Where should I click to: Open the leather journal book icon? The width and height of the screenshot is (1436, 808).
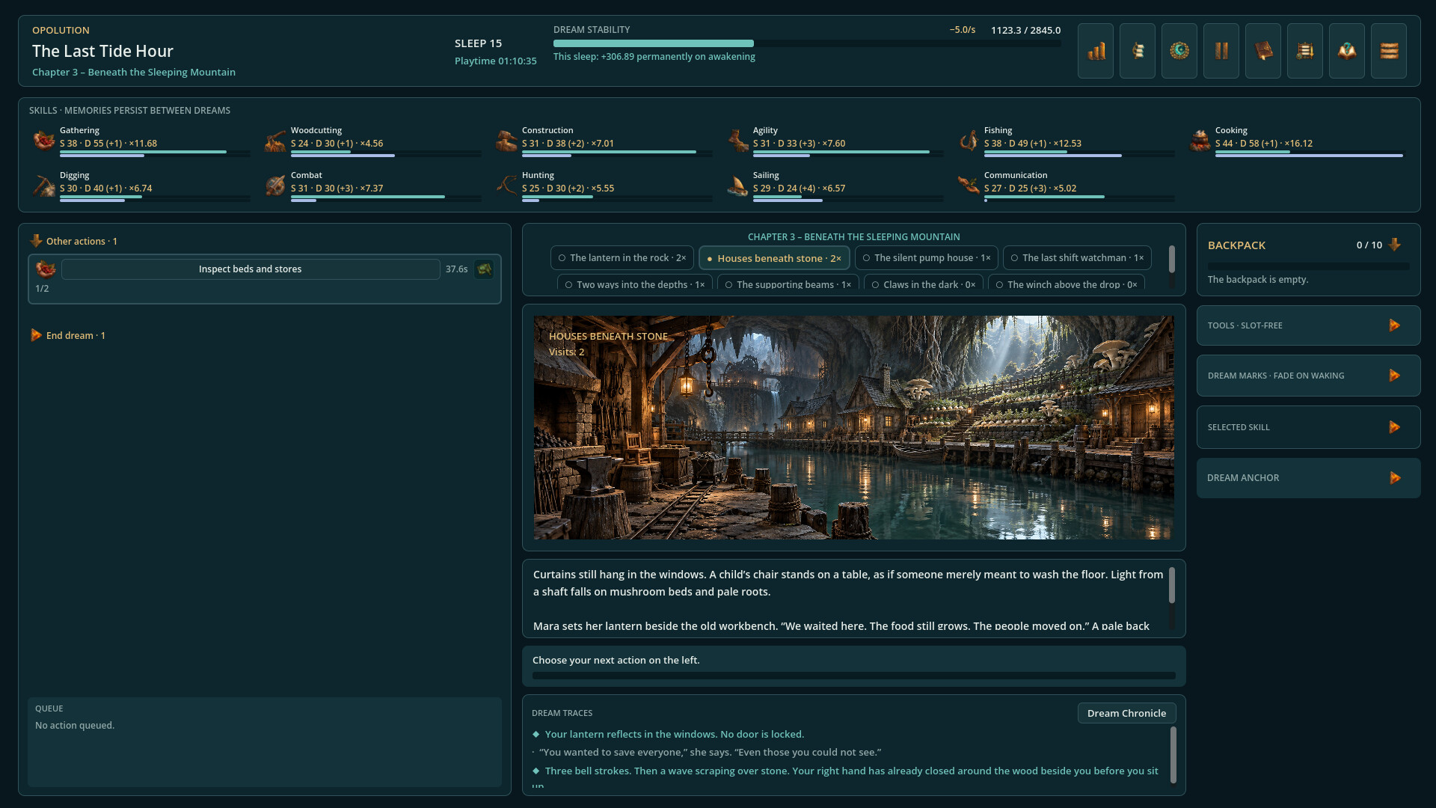(1263, 51)
